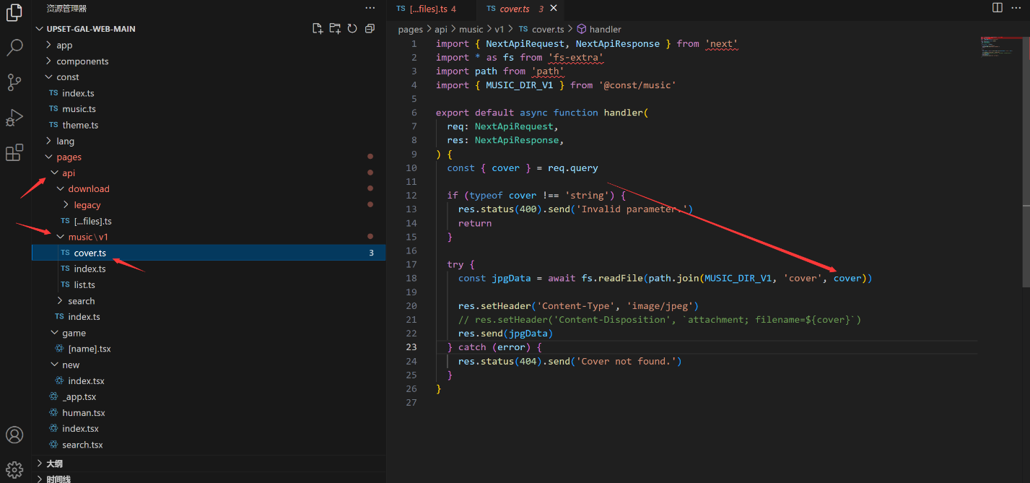The height and width of the screenshot is (483, 1030).
Task: Open Run and Debug view
Action: pos(14,117)
